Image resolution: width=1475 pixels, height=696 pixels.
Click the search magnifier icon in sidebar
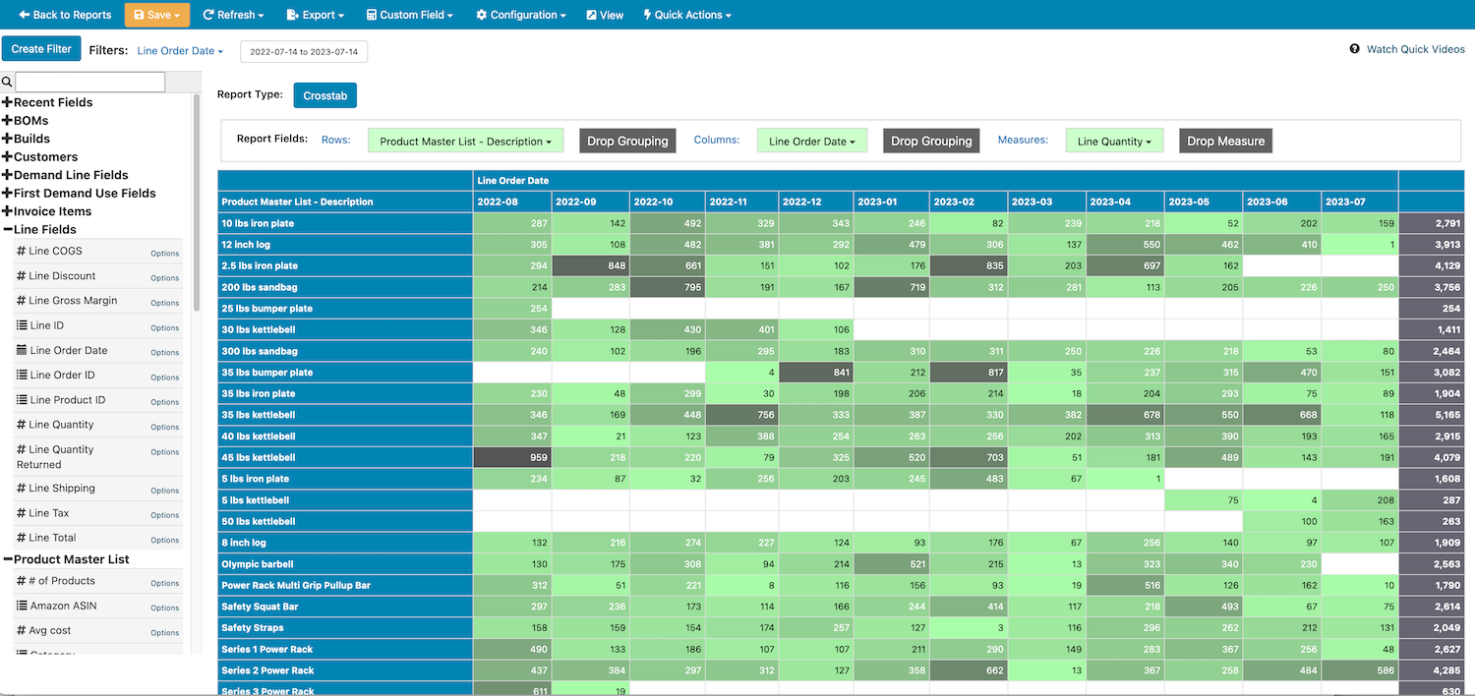click(x=7, y=83)
